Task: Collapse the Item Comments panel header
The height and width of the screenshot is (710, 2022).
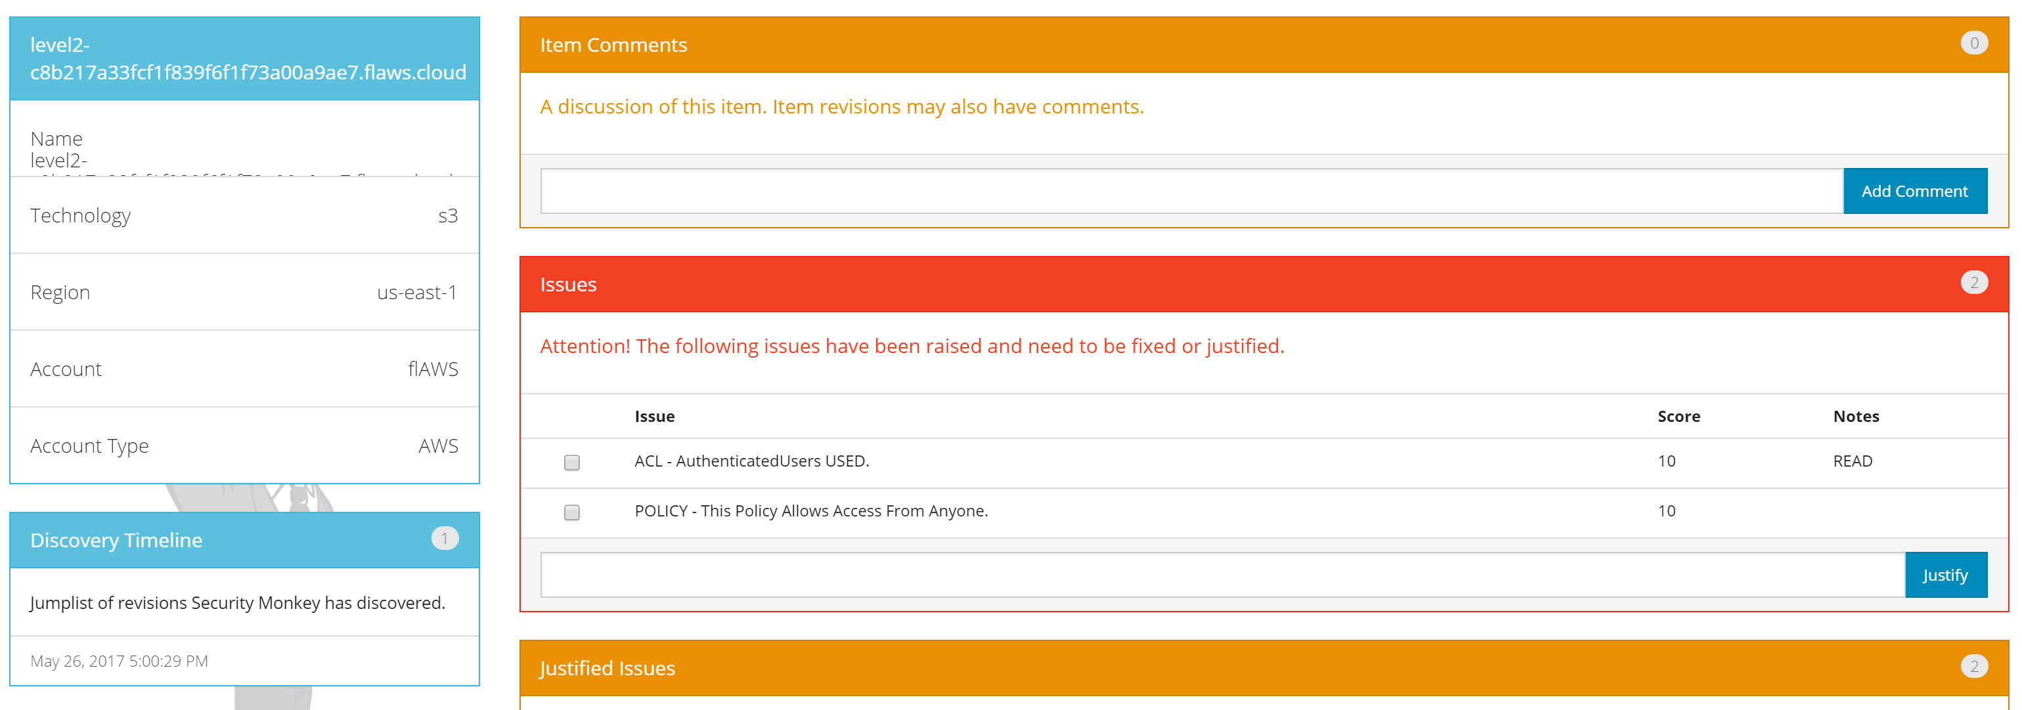Action: pos(1264,45)
